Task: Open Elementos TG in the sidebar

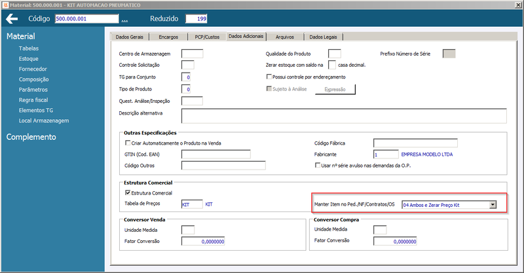Action: (x=36, y=110)
